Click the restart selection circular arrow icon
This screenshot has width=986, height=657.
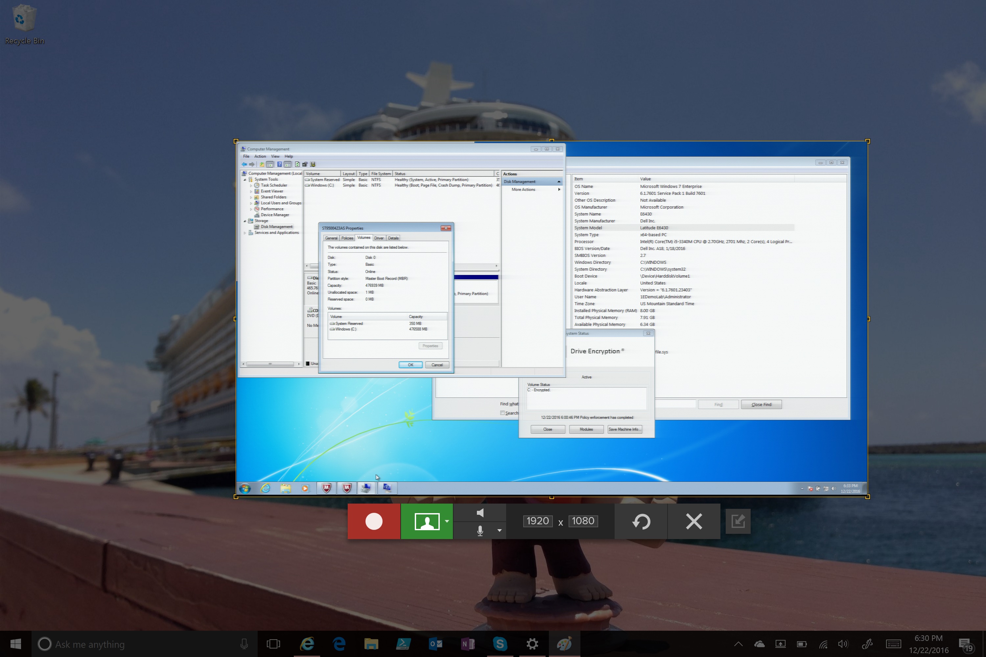641,521
